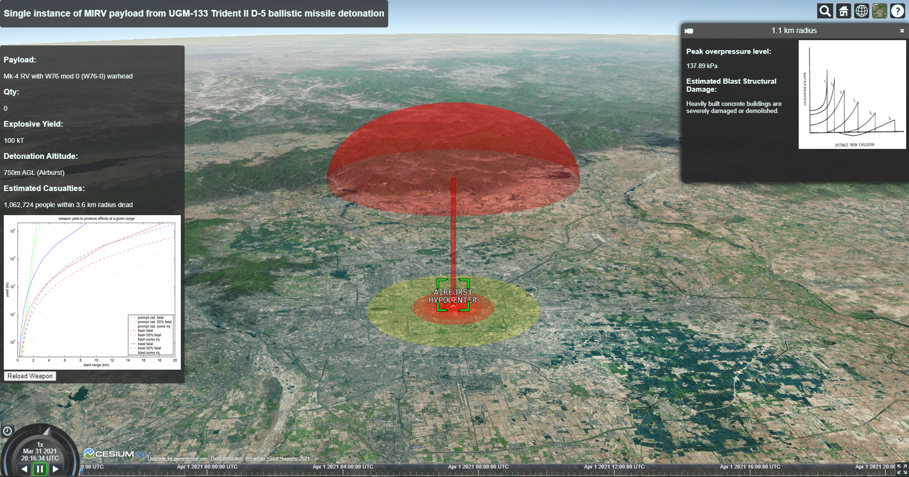The width and height of the screenshot is (909, 477).
Task: Play animation in reverse
Action: (24, 469)
